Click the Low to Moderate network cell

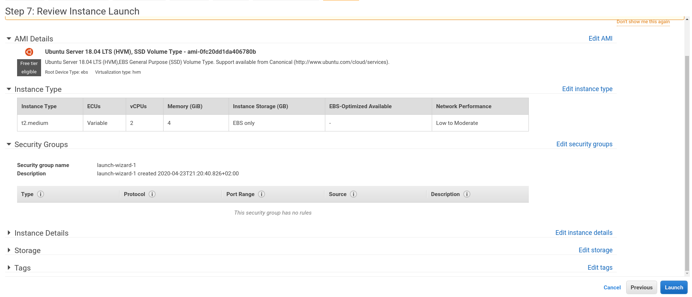click(480, 123)
